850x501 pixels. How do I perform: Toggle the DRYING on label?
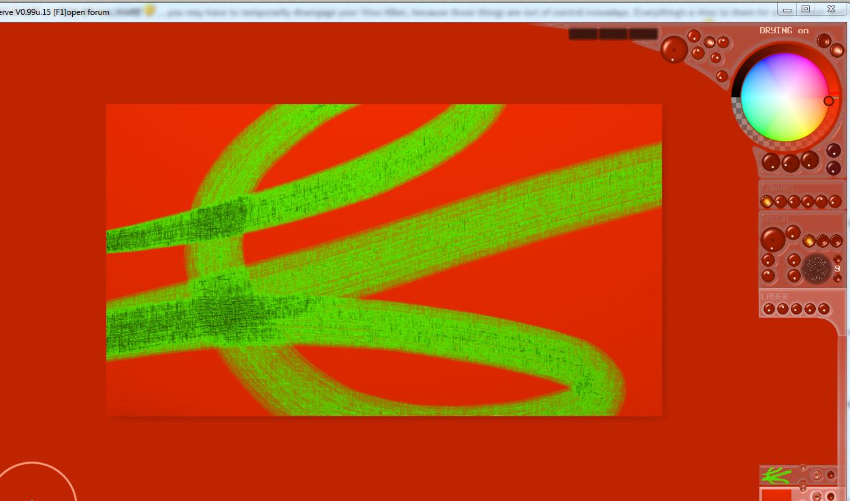tap(784, 31)
